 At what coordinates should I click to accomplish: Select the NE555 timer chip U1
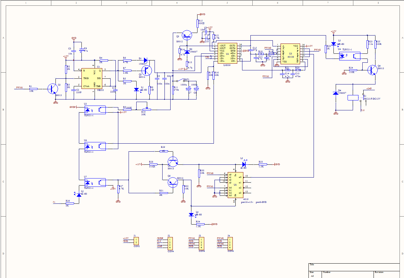click(x=92, y=78)
